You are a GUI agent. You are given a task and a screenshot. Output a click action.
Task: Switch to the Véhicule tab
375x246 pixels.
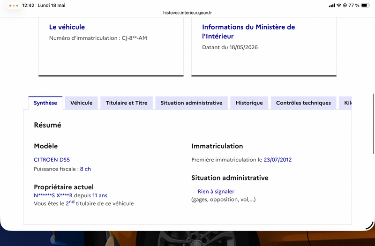tap(81, 103)
